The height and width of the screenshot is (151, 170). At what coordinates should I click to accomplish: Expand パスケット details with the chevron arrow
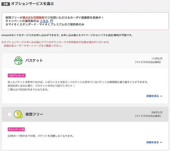click(161, 96)
